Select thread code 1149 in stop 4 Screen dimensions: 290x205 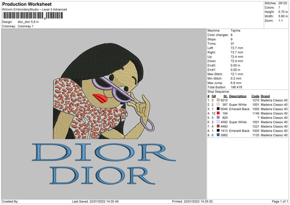click(256, 114)
